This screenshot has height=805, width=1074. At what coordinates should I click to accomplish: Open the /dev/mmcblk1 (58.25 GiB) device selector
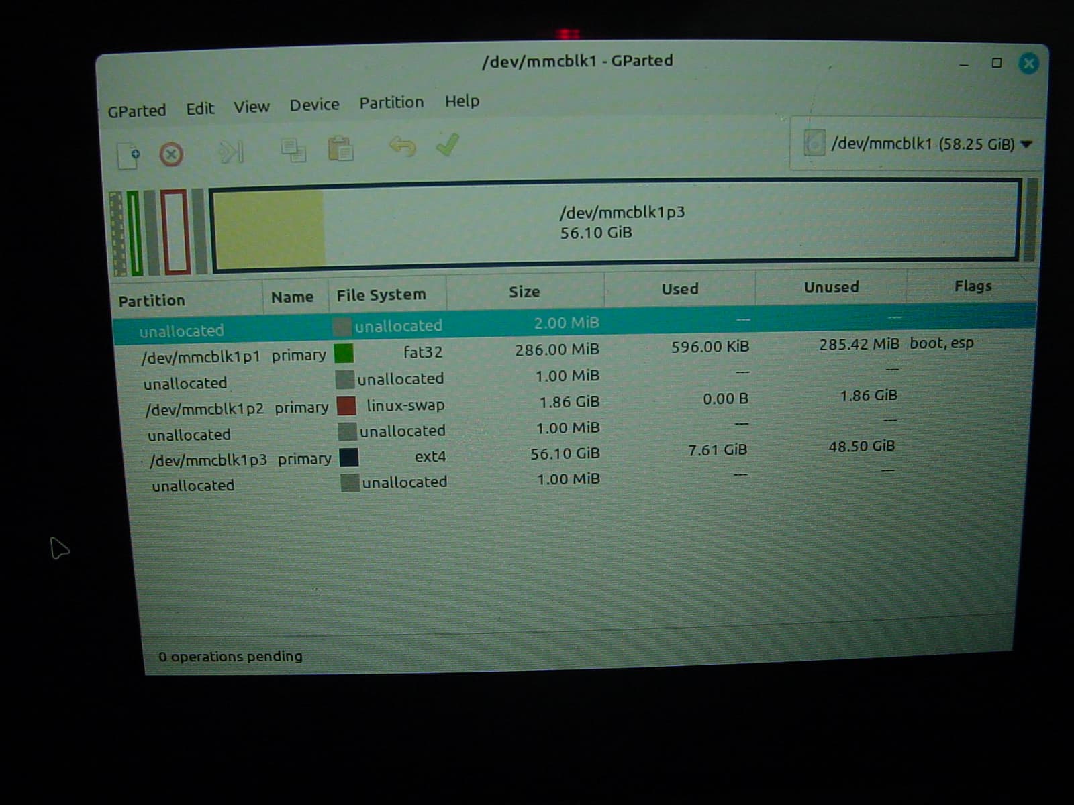(918, 144)
